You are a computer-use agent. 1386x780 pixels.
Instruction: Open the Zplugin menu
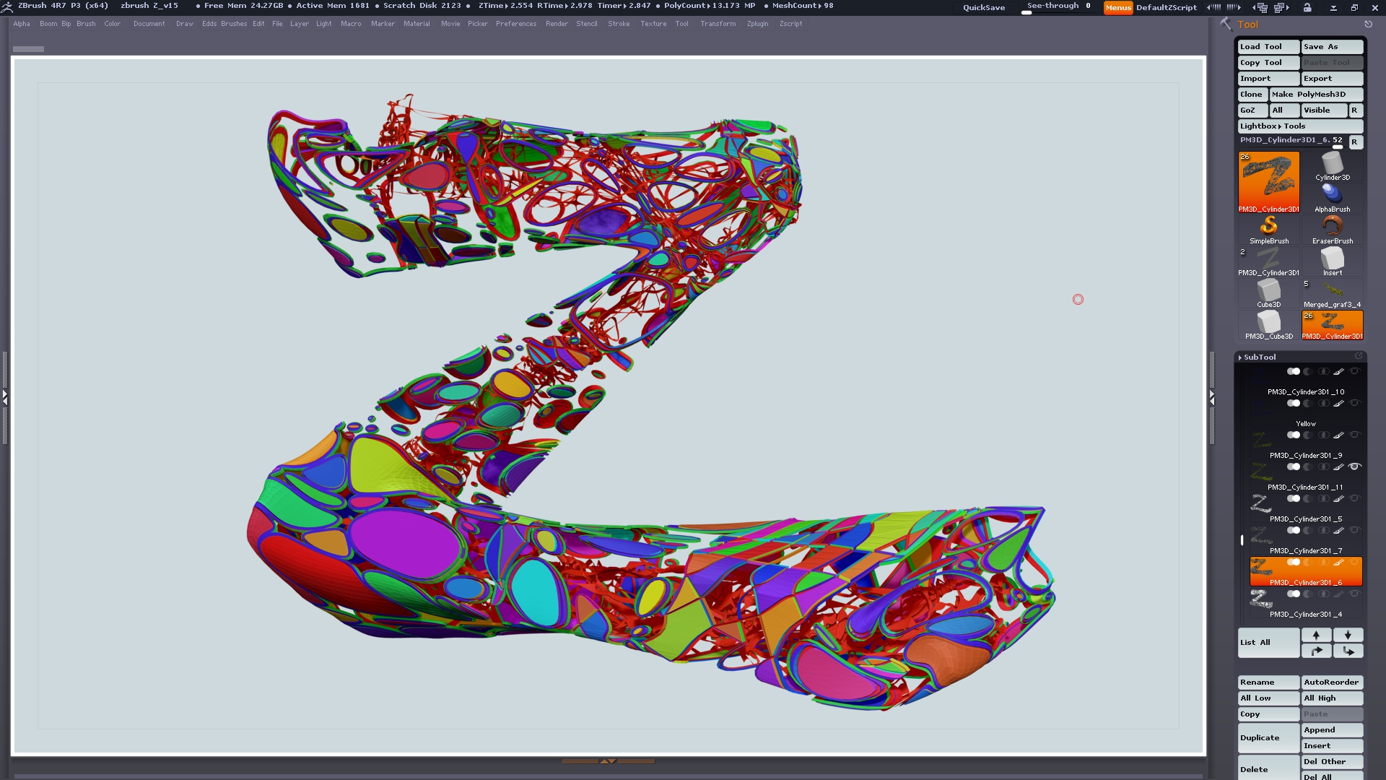757,24
